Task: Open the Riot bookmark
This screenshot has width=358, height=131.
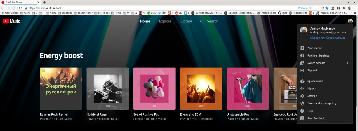Action: [162, 13]
